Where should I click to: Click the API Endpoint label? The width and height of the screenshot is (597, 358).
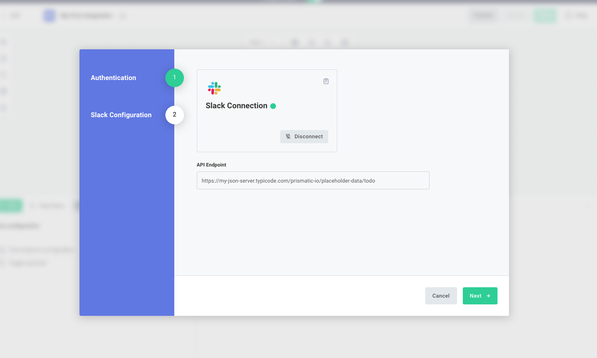[x=211, y=165]
